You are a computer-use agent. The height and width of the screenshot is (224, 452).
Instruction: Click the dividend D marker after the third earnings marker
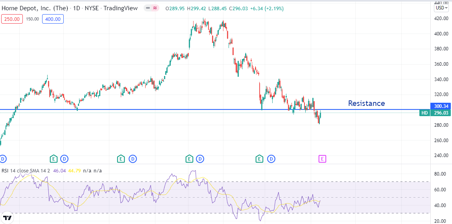click(200, 159)
